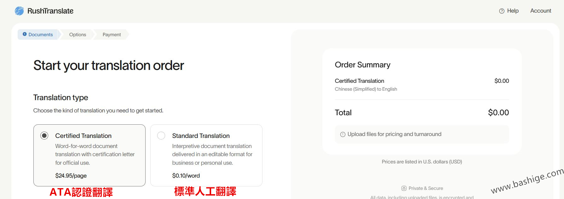
Task: Open the Help link in header
Action: (513, 11)
